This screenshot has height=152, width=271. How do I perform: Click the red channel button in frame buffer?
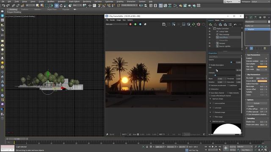pyautogui.click(x=130, y=24)
